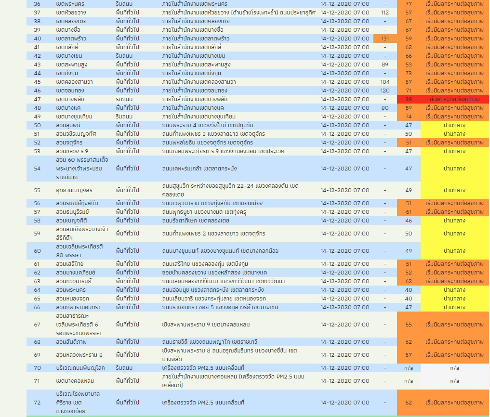
Task: Click the n/a status cell in row 70
Action: [x=454, y=368]
